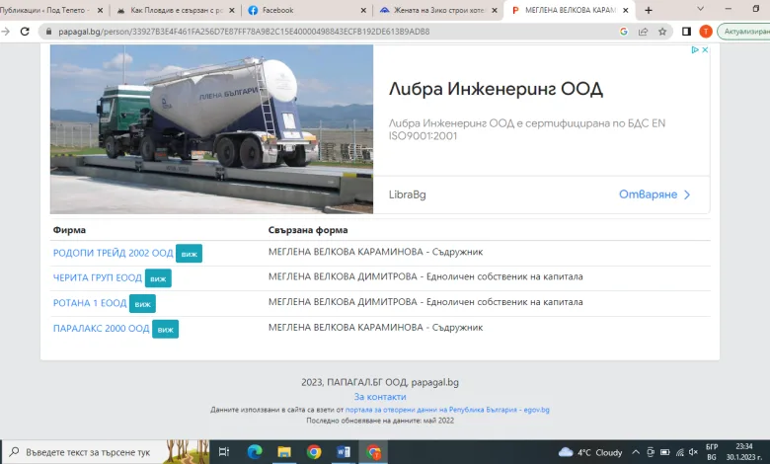Open the Wi-Fi network tray icon
This screenshot has width=770, height=464.
click(x=680, y=452)
